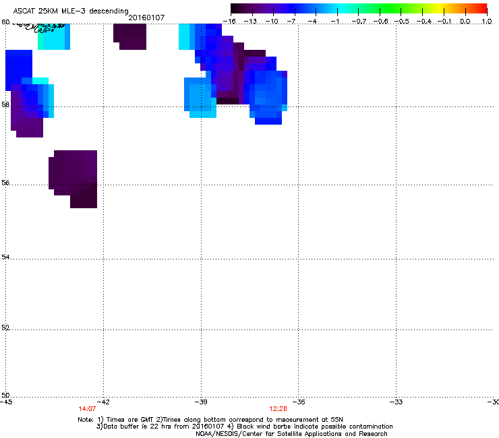Viewport: 499px width, 438px height.
Task: Click the note line 'Data buffer is 22 hrs'
Action: [x=244, y=427]
